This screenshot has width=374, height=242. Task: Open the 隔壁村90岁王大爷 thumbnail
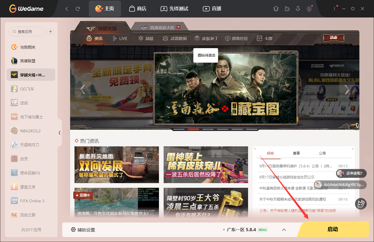(x=206, y=203)
